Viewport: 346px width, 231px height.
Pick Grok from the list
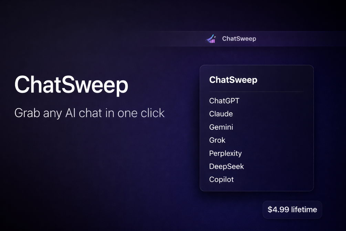[x=217, y=140]
